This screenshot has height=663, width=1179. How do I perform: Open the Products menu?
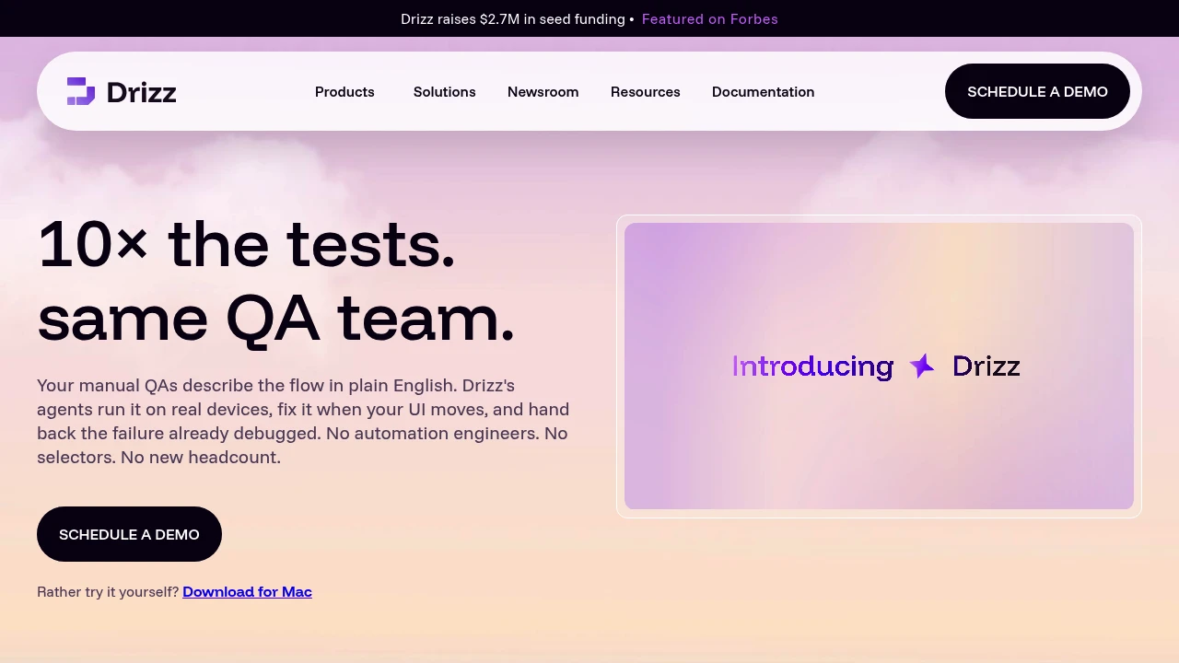tap(344, 92)
